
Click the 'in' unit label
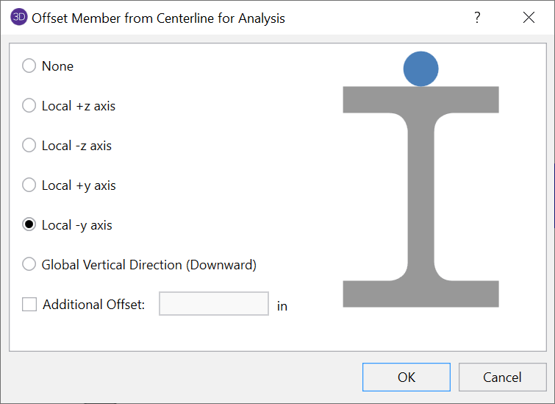282,306
